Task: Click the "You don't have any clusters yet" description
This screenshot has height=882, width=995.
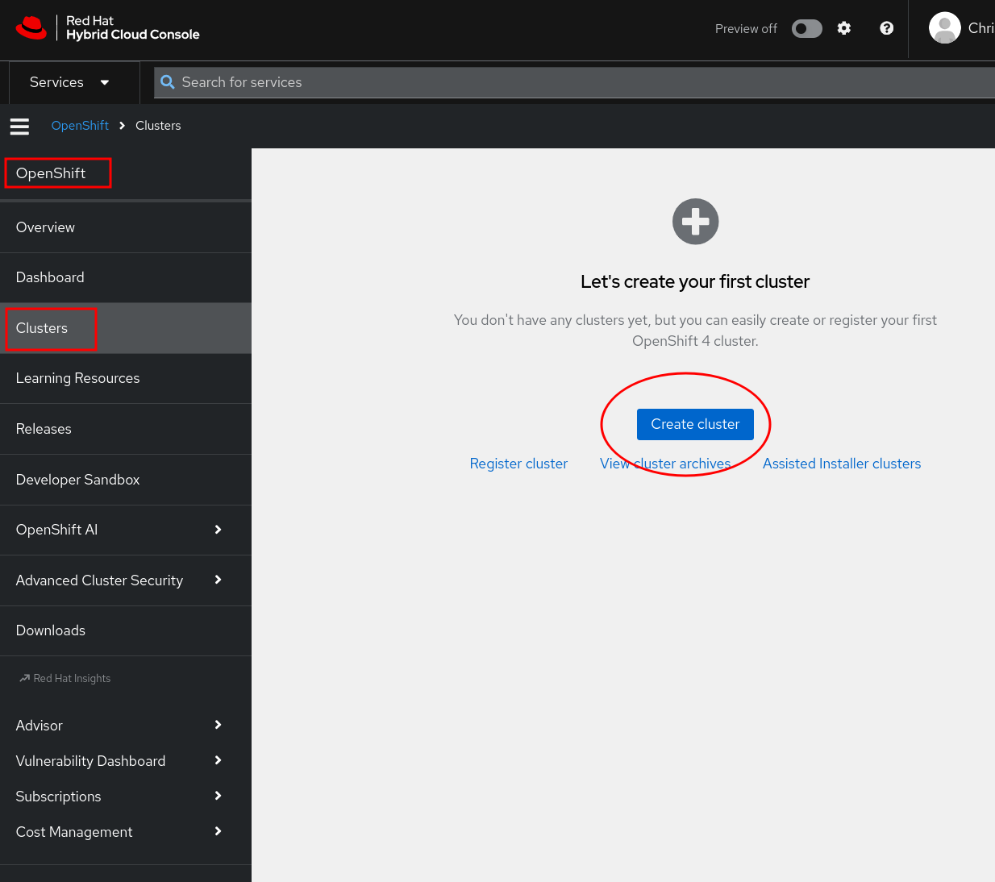Action: pos(695,331)
